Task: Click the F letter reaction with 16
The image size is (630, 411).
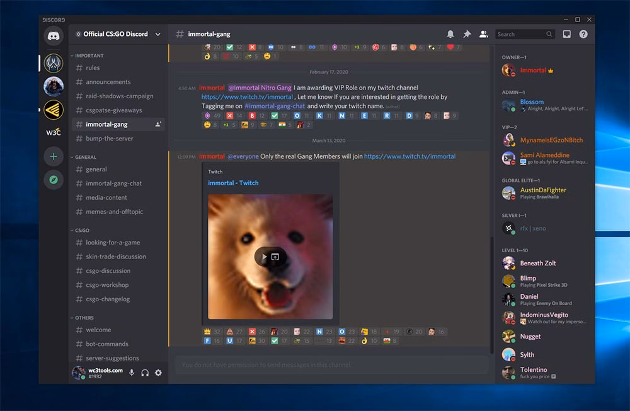Action: point(212,341)
